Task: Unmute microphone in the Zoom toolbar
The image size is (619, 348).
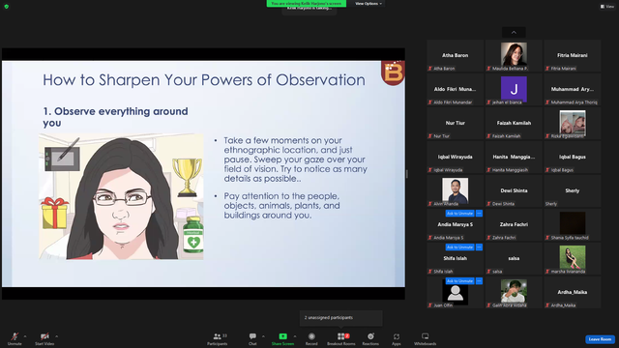Action: [x=15, y=338]
